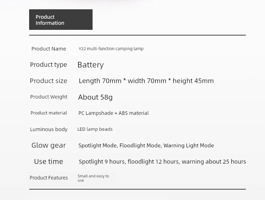
Task: Select the Use time label
Action: click(48, 161)
